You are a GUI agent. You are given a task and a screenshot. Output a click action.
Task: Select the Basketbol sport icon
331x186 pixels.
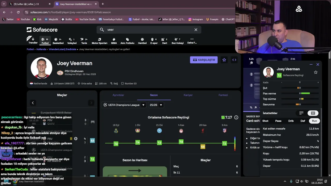pos(58,41)
